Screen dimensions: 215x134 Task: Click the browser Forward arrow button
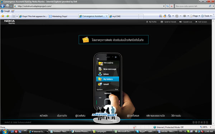8,6
